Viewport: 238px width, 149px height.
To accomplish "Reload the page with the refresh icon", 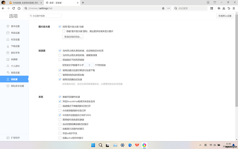I will pyautogui.click(x=14, y=8).
